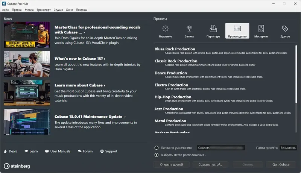Open the Студия menu
This screenshot has width=301, height=173.
(58, 10)
